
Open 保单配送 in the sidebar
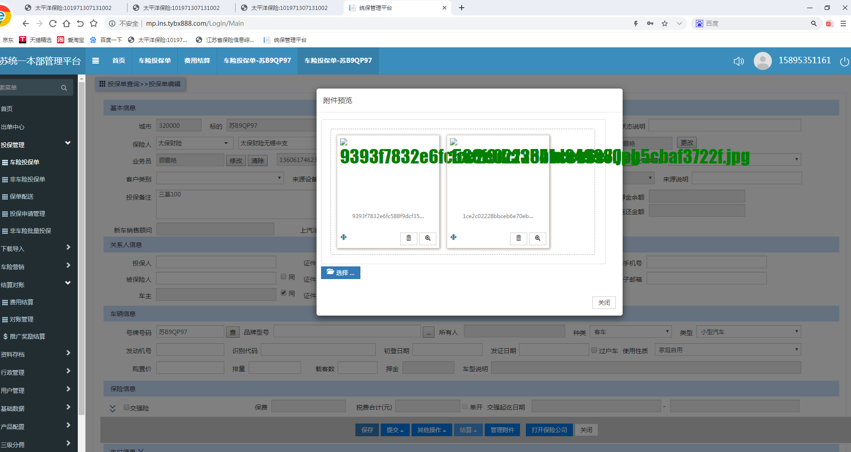(x=22, y=196)
